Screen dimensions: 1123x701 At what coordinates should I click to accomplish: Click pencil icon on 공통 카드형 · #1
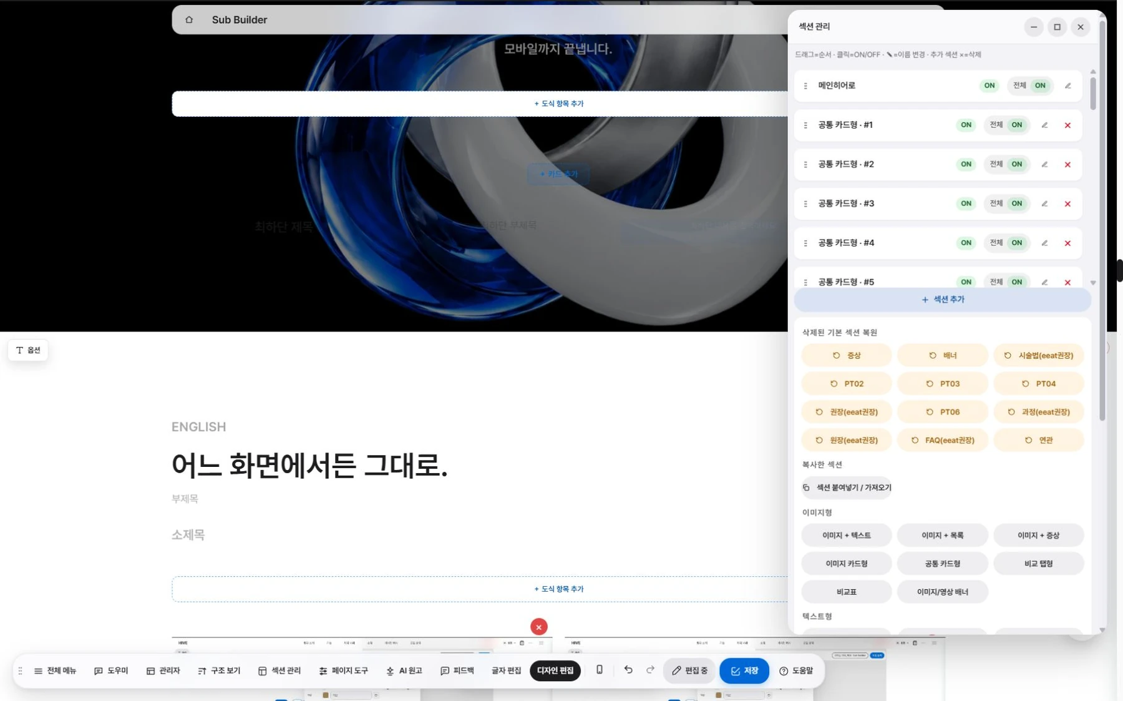point(1044,125)
